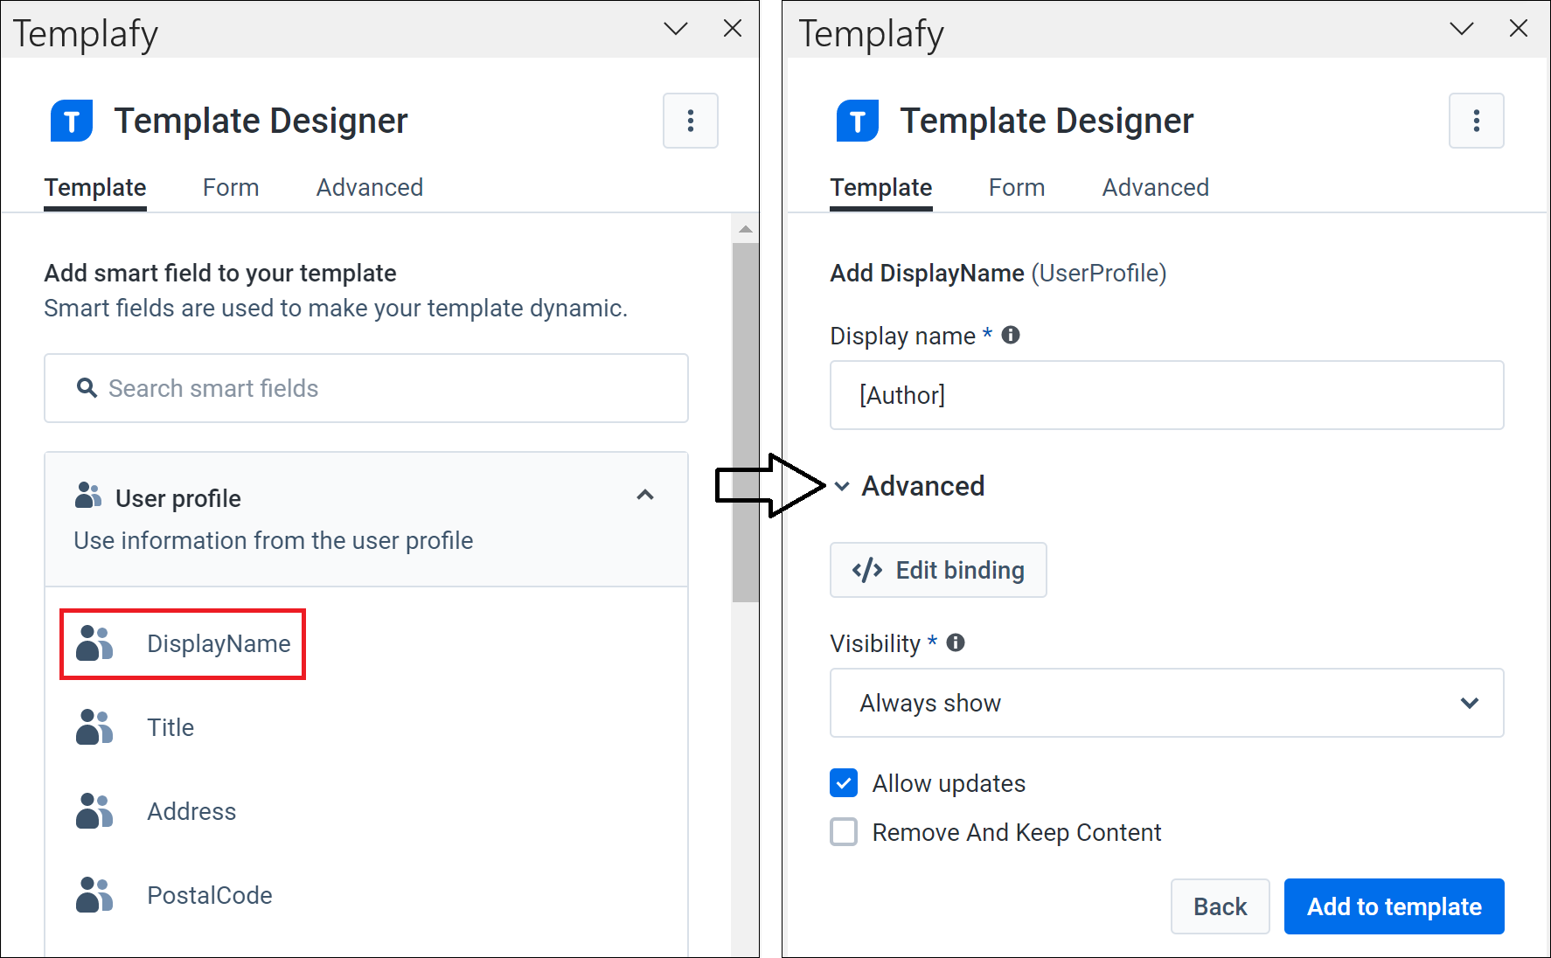Viewport: 1551px width, 958px height.
Task: Switch to the Form tab
Action: click(x=230, y=187)
